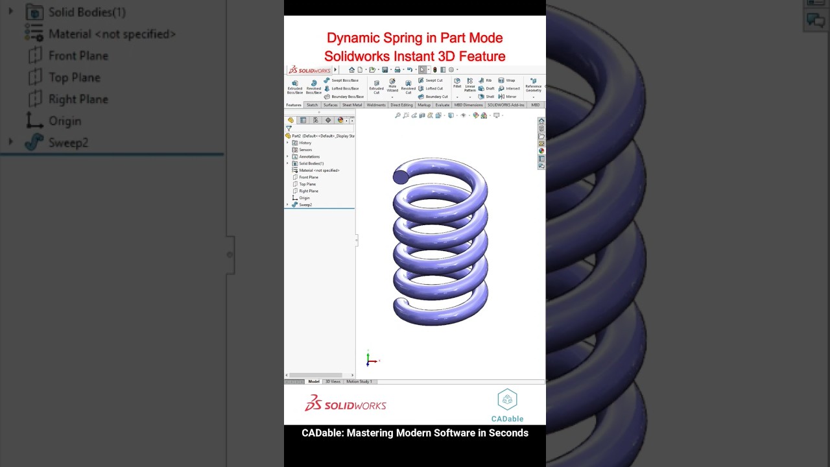
Task: Open SOLIDWORKS Resources home in task pane
Action: pyautogui.click(x=541, y=121)
